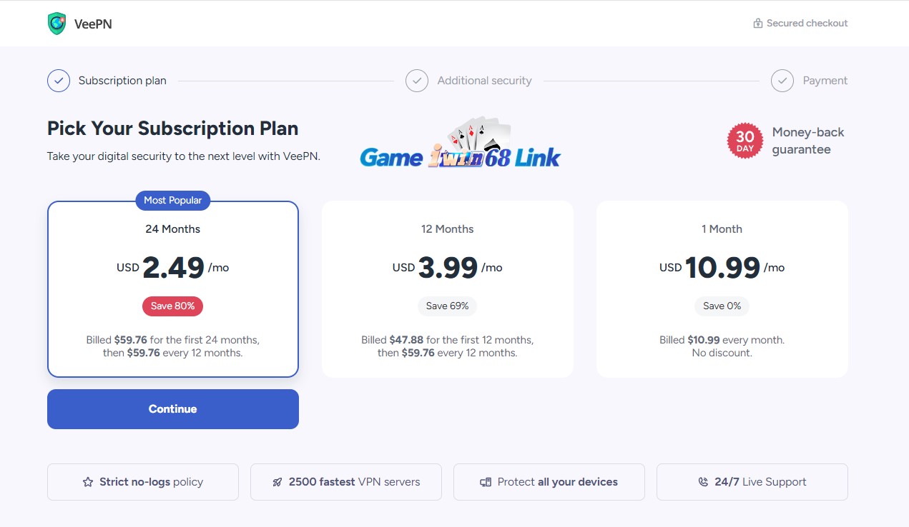The height and width of the screenshot is (527, 909).
Task: Click the Additional security step checkmark circle
Action: click(x=417, y=81)
